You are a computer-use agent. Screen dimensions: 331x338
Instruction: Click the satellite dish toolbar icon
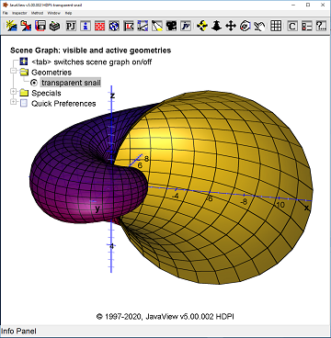tap(259, 26)
